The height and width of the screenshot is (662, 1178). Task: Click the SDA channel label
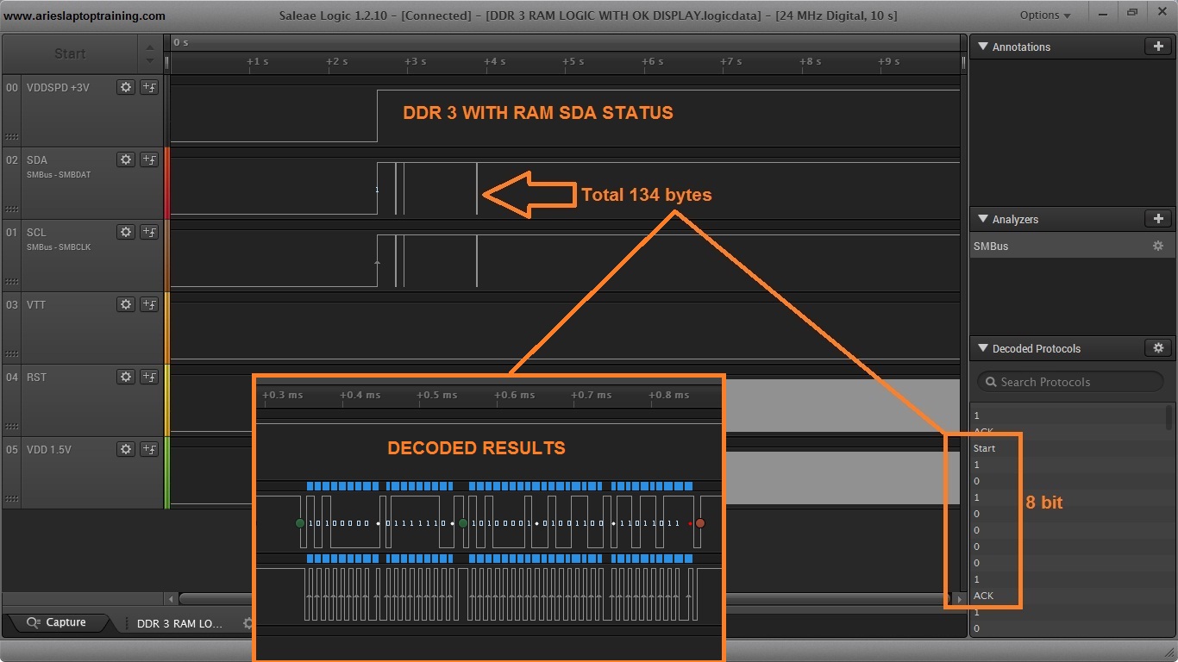(x=37, y=159)
